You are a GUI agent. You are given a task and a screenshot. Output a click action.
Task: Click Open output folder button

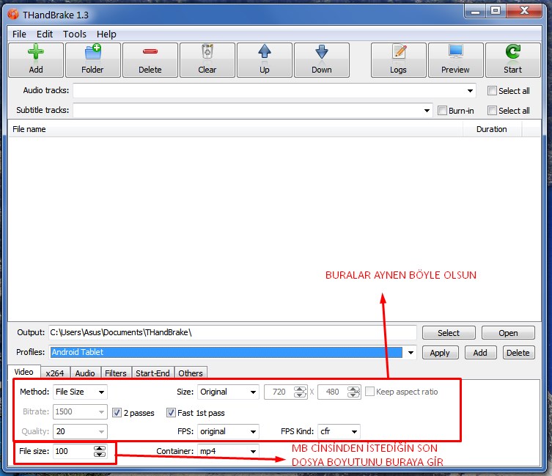tap(508, 333)
